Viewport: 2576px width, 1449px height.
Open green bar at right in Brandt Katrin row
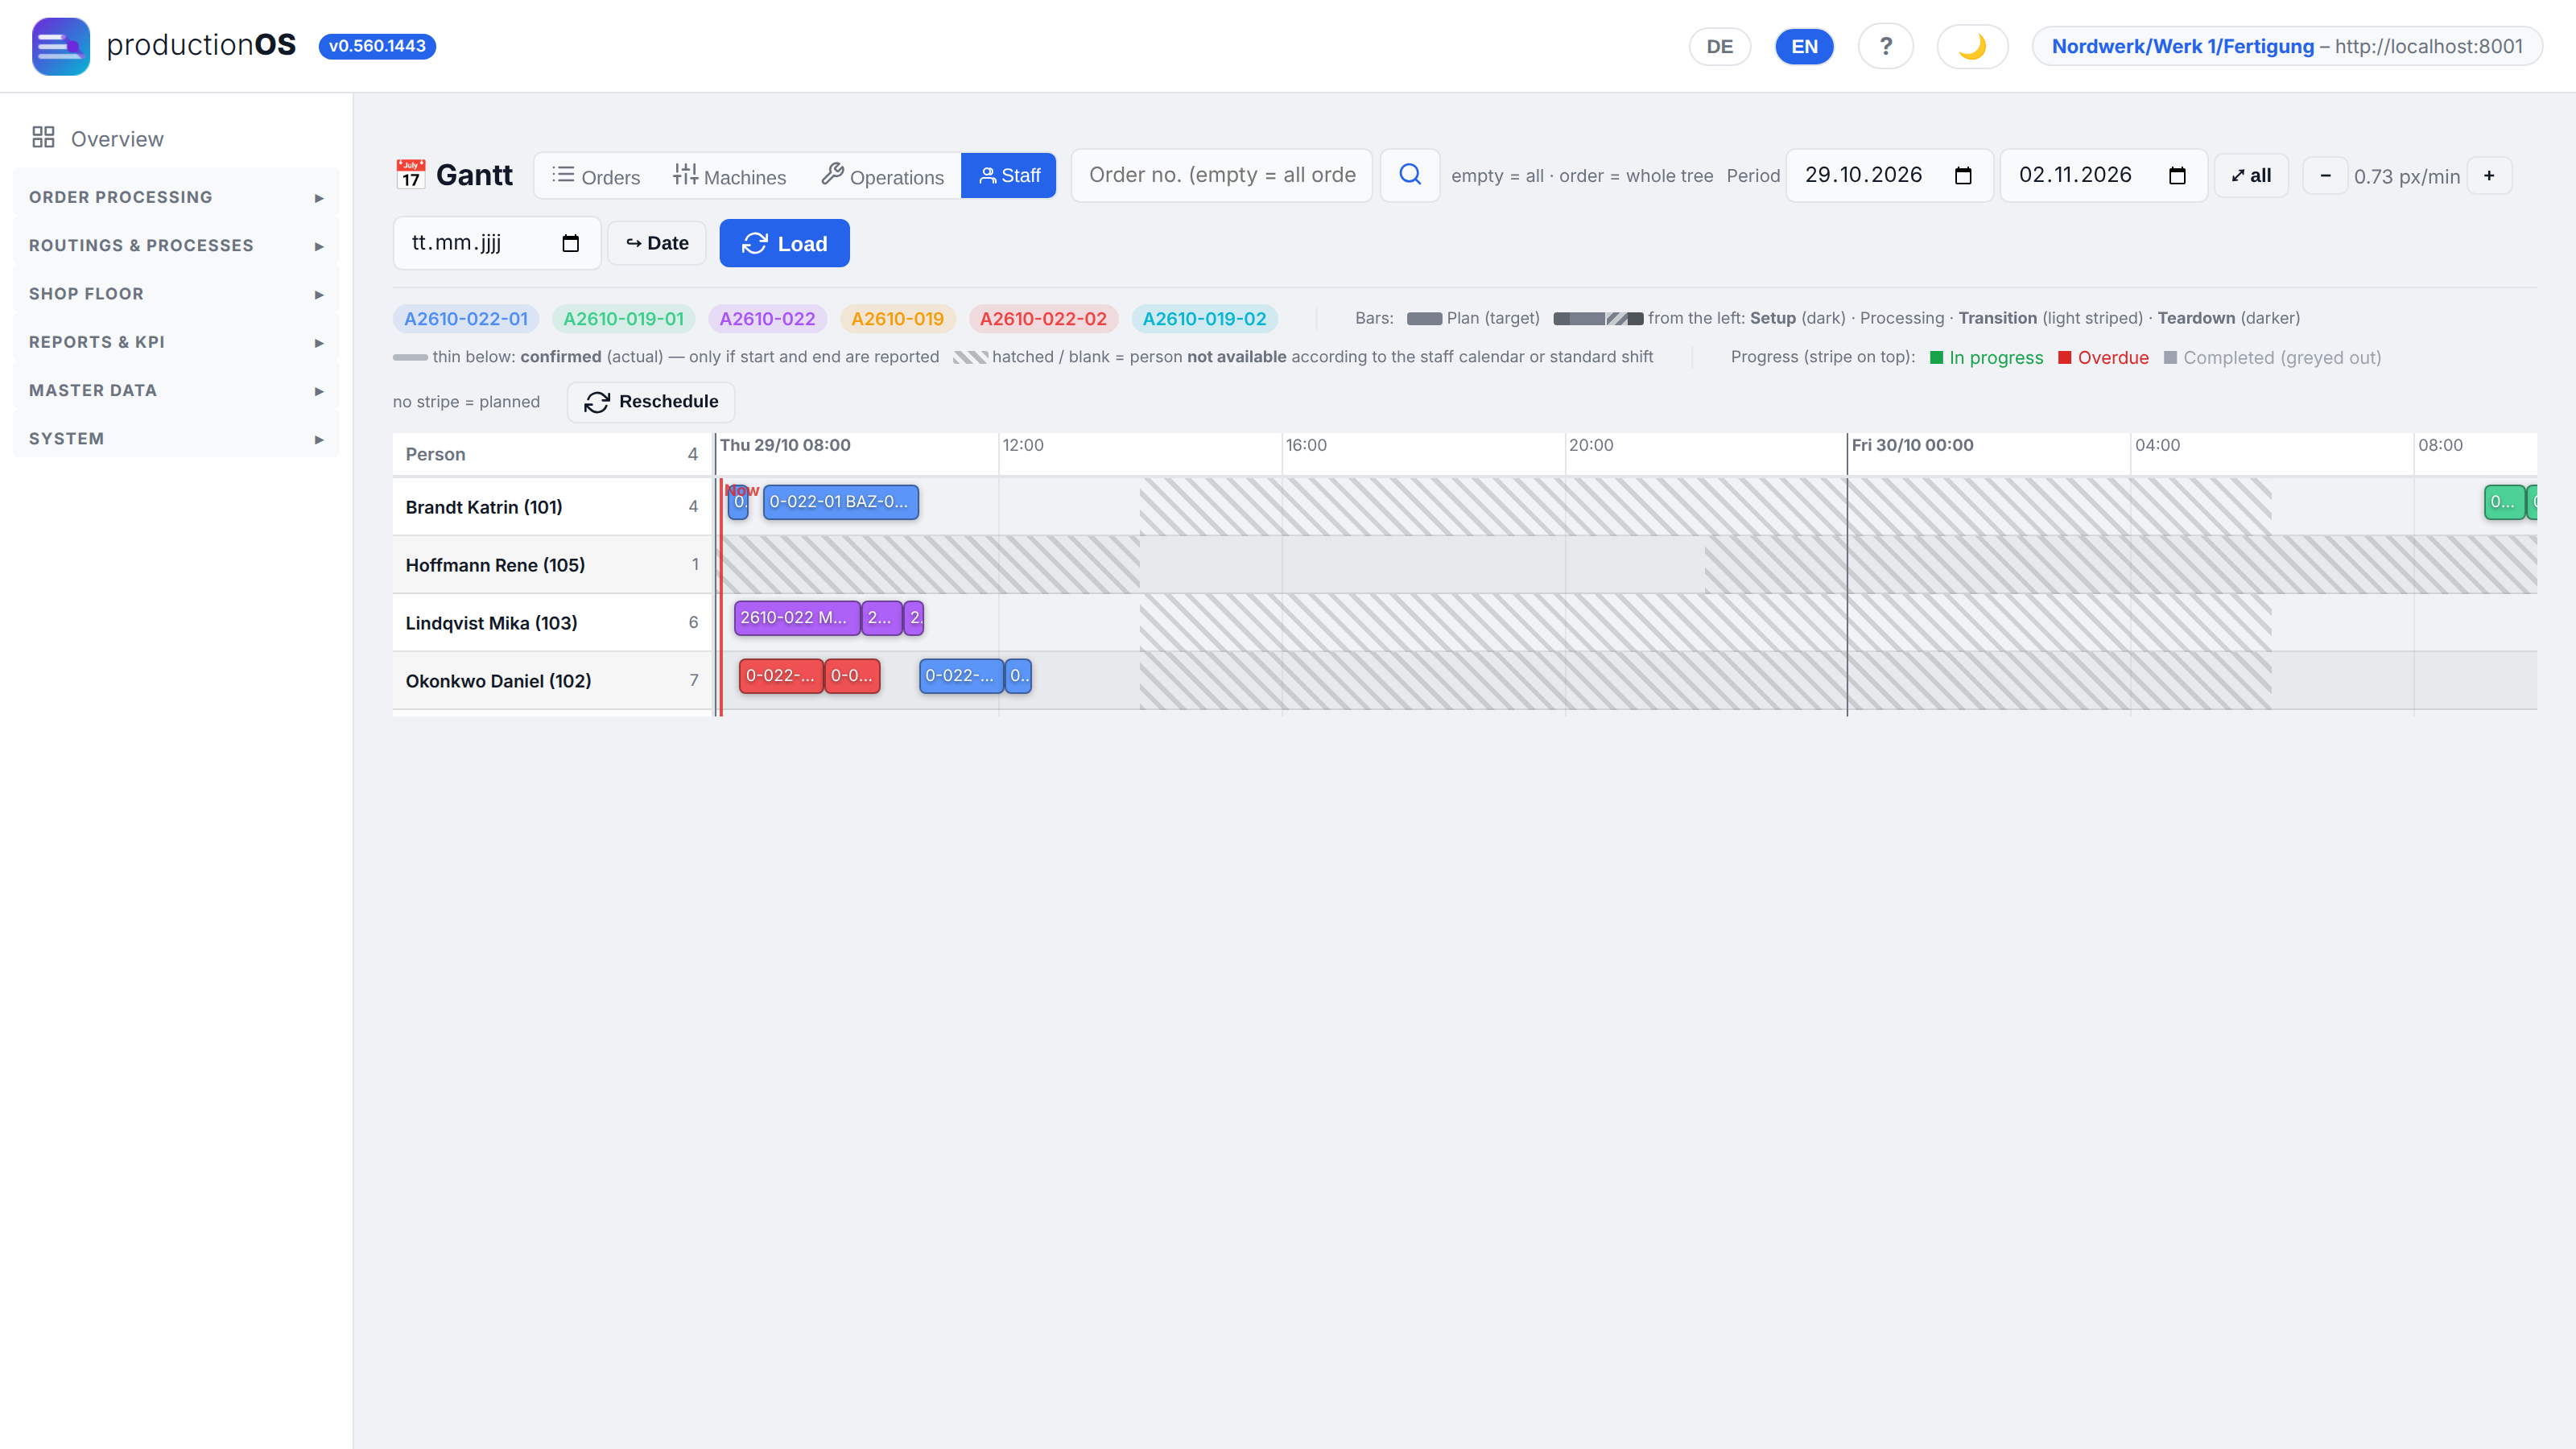click(2504, 502)
